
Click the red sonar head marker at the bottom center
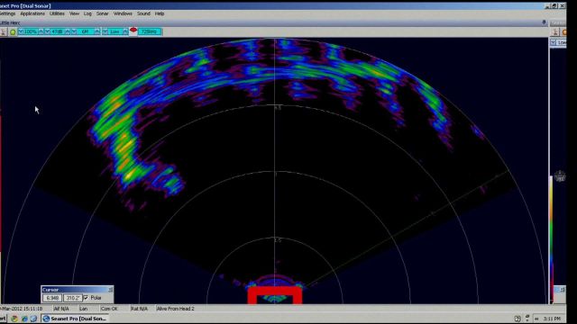[275, 296]
